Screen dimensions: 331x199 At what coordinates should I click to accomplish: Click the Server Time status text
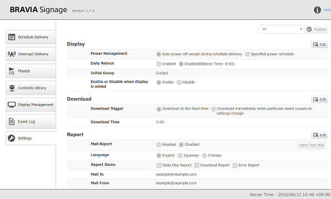(x=290, y=195)
